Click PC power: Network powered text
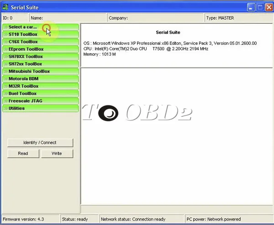Viewport: 274px width, 225px height. click(214, 219)
